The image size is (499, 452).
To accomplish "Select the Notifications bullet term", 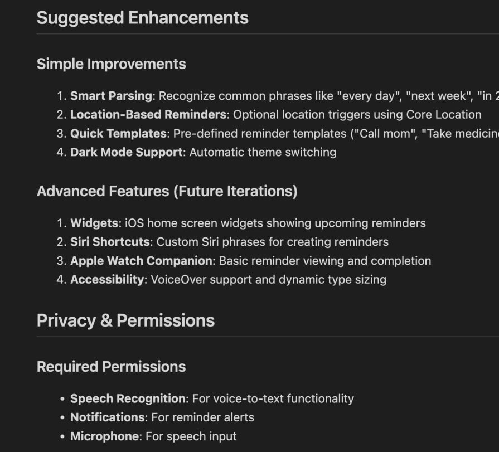I will (x=107, y=417).
